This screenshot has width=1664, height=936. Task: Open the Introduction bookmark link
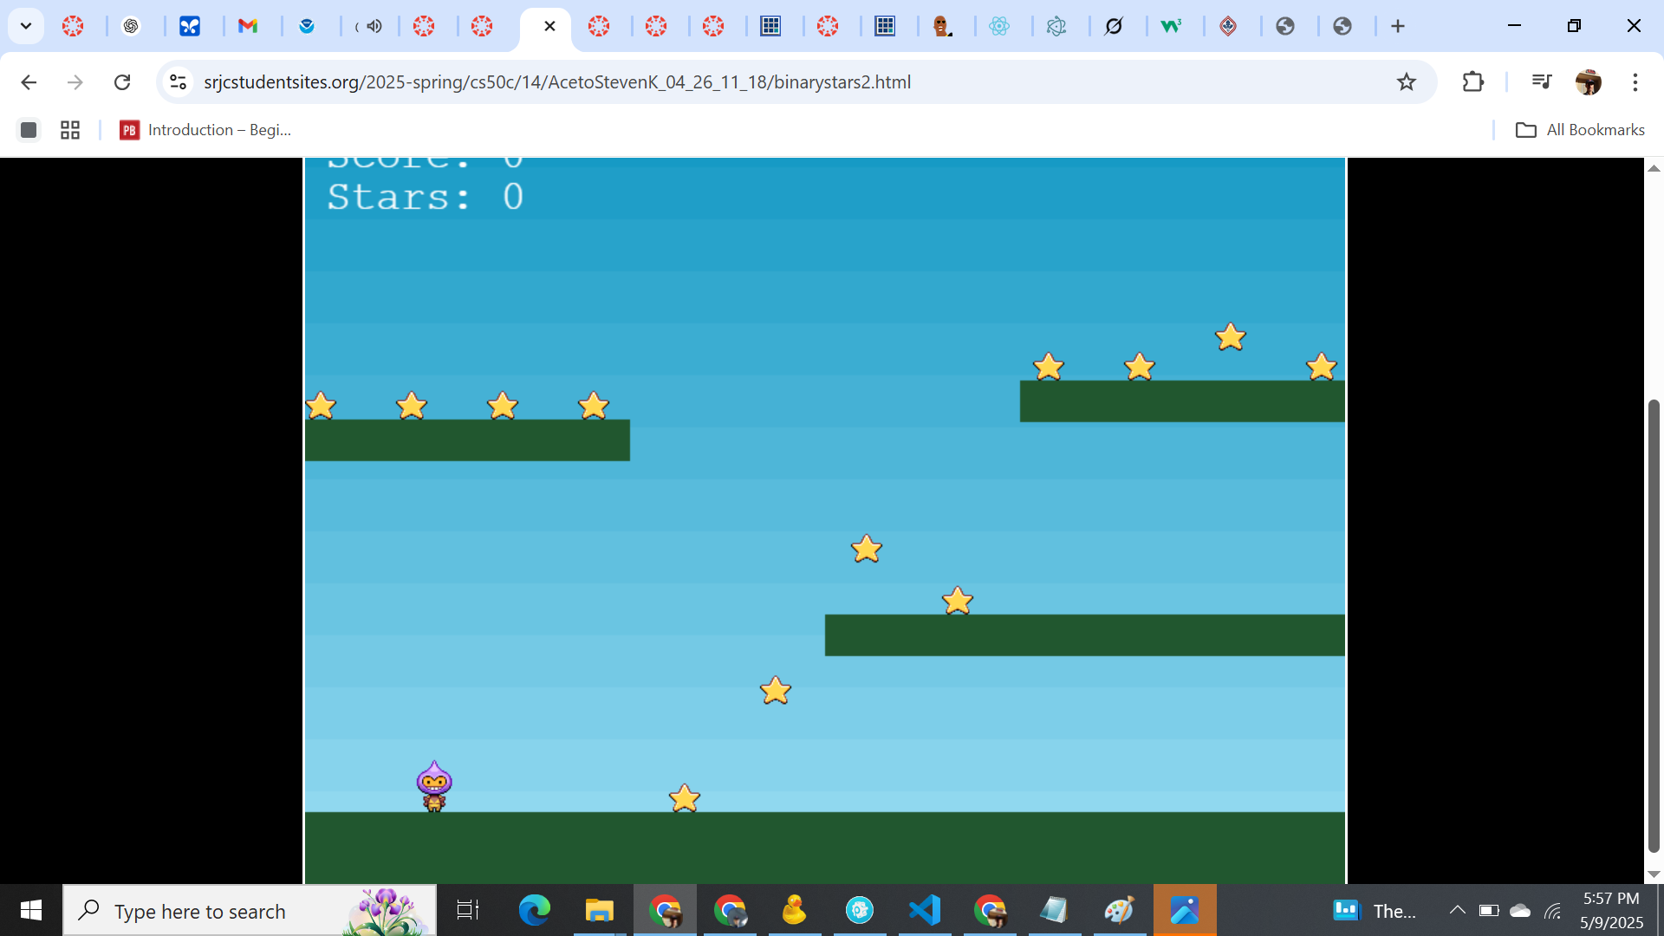point(206,130)
